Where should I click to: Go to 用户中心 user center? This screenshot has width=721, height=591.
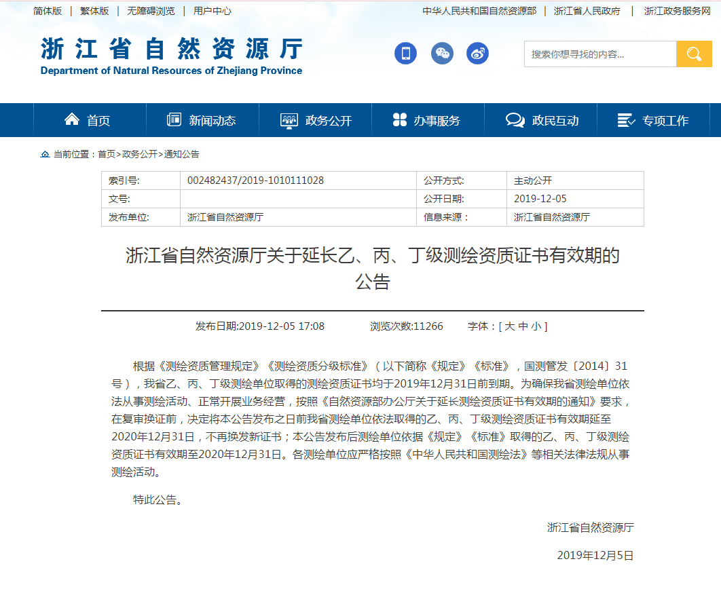coord(212,11)
